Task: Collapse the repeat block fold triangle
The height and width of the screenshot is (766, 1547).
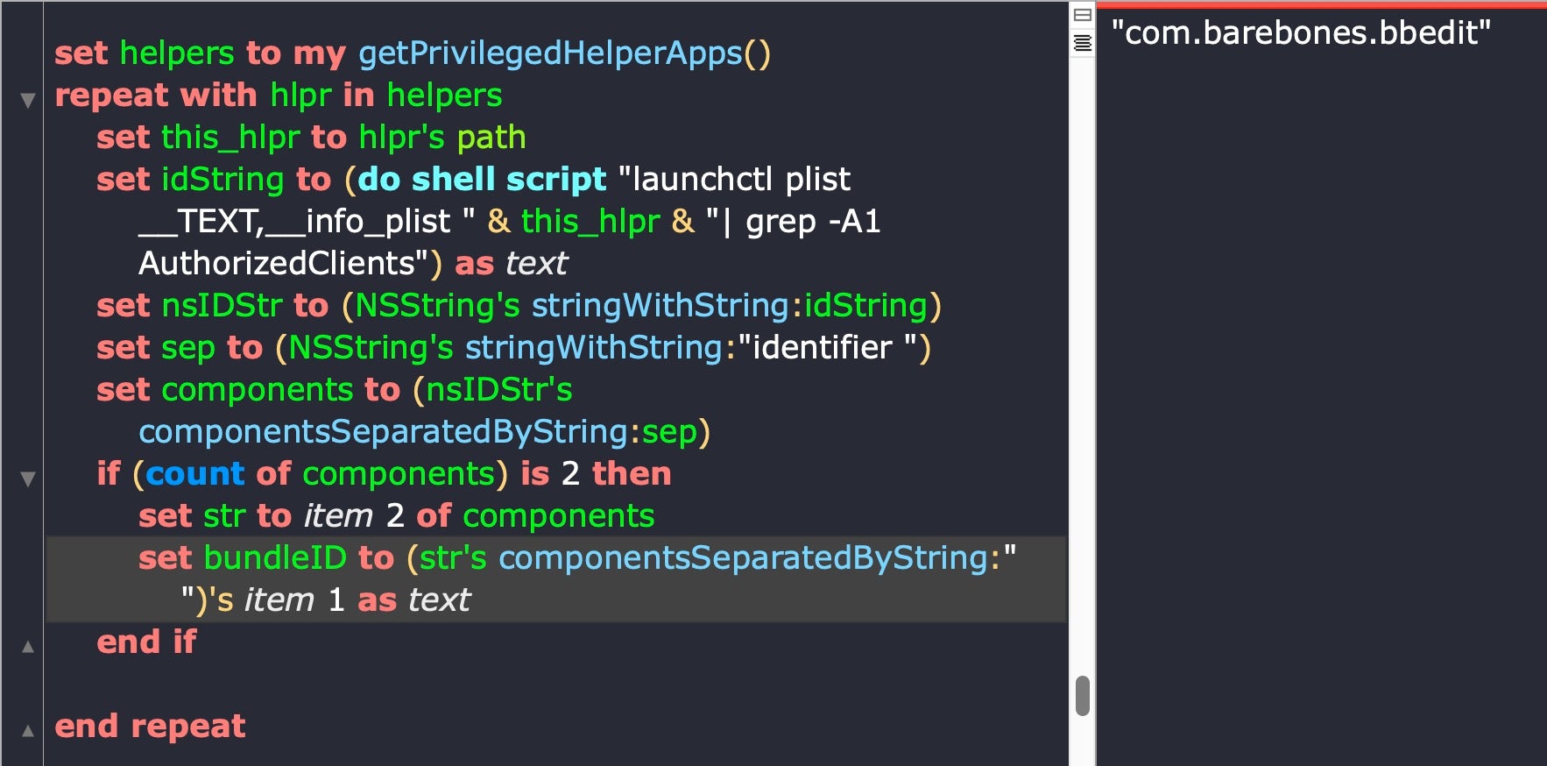Action: 28,100
